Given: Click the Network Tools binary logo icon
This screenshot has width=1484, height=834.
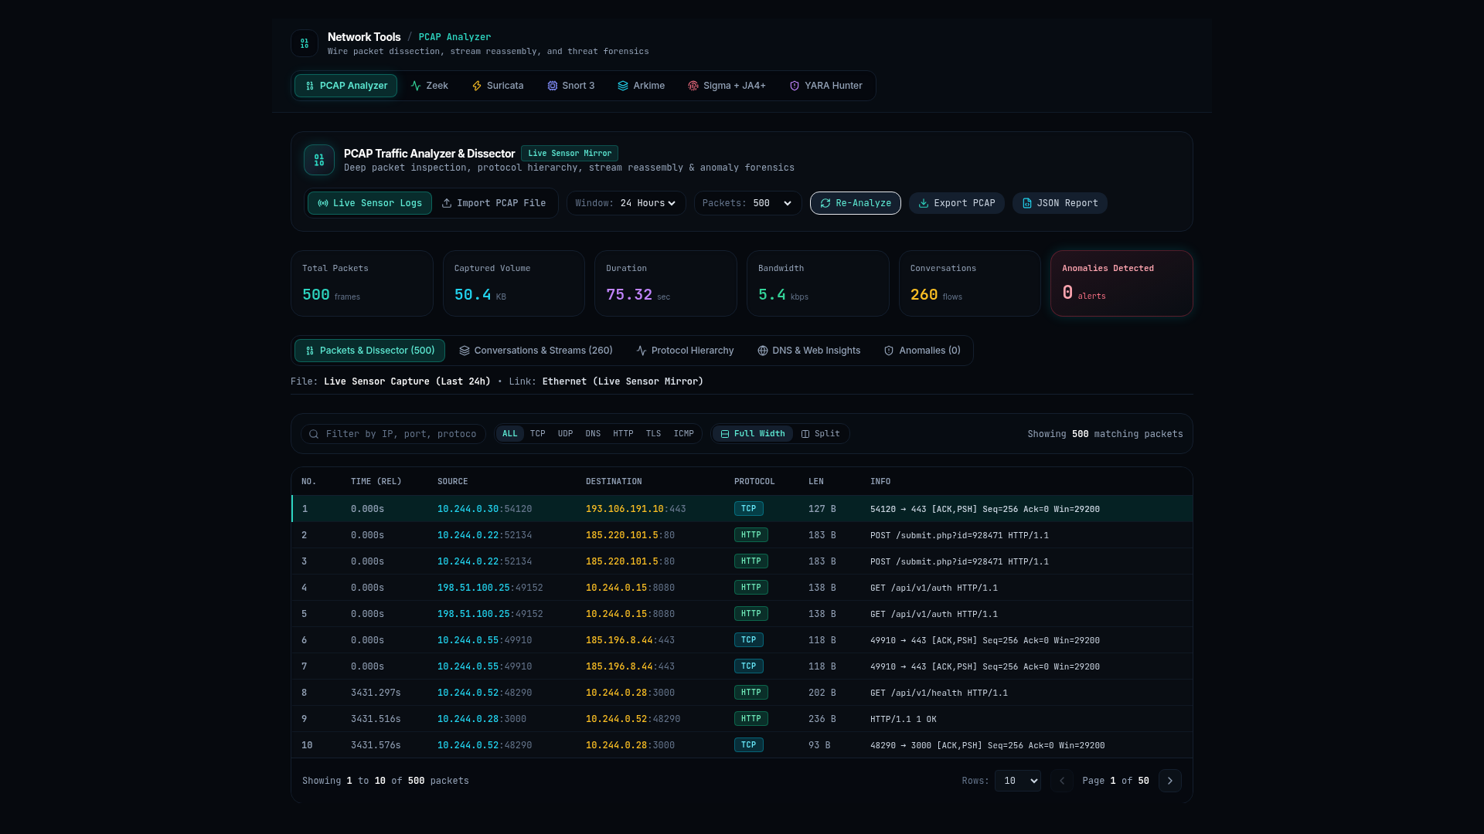Looking at the screenshot, I should 305,43.
